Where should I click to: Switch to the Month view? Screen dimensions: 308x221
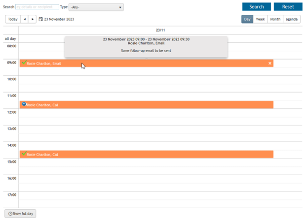pos(275,19)
